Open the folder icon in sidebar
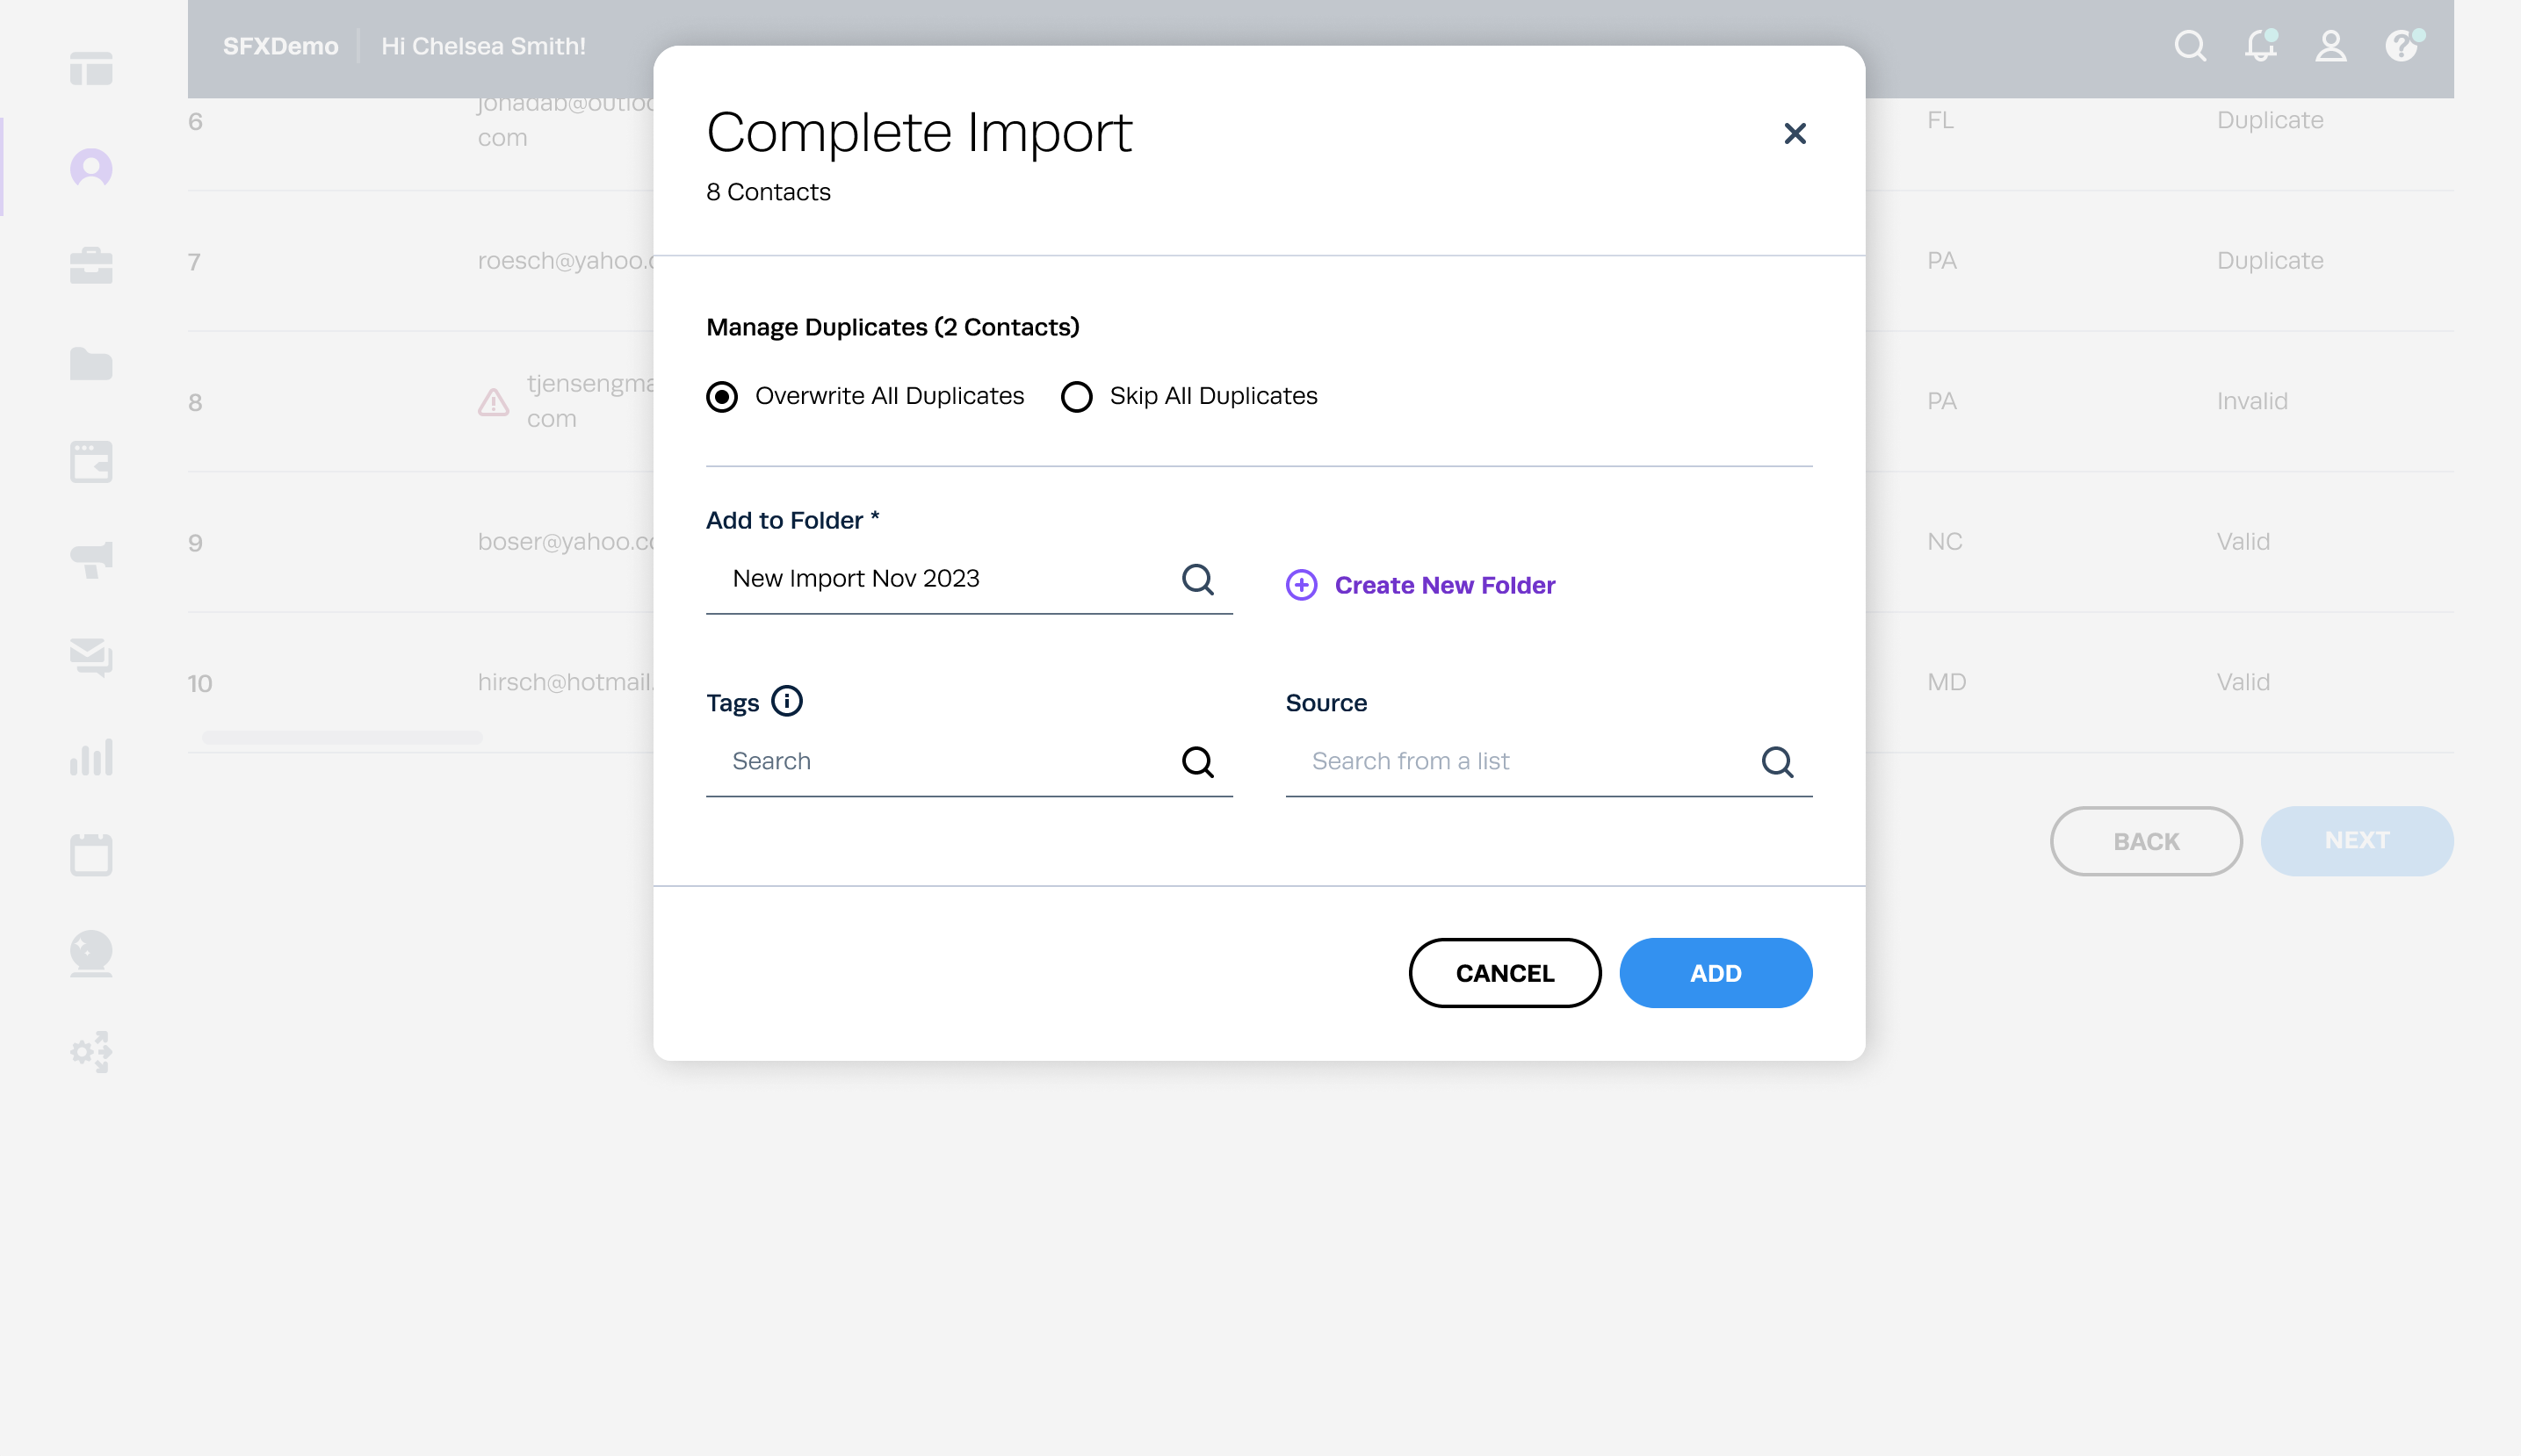The height and width of the screenshot is (1456, 2521). 91,364
